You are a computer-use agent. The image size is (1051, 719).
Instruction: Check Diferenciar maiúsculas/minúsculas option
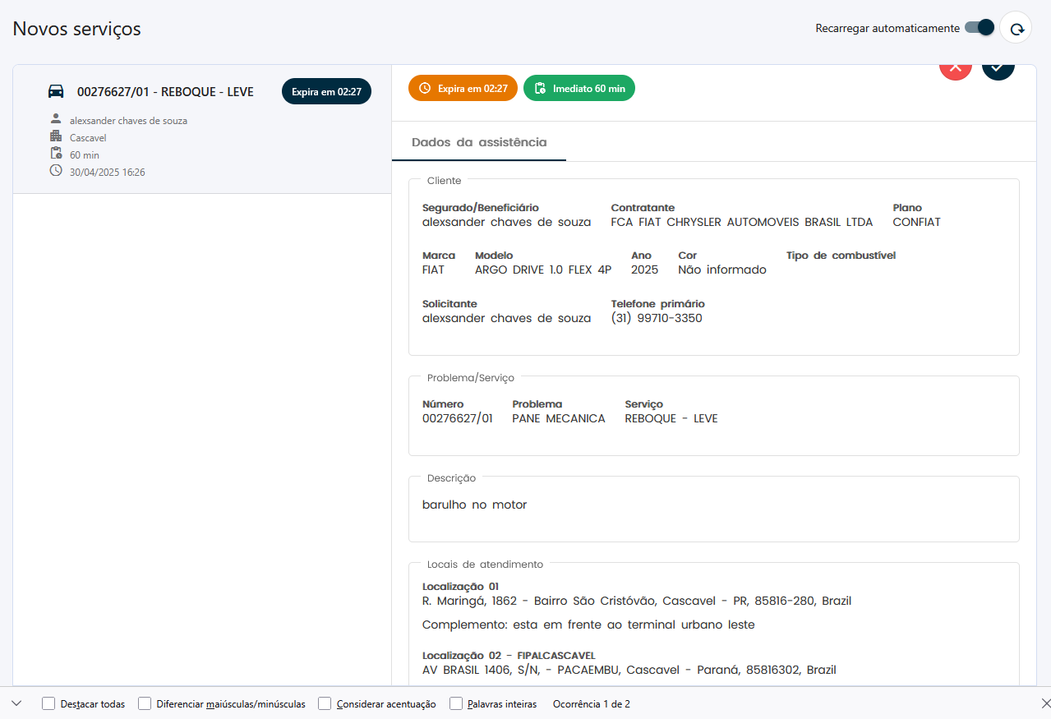pyautogui.click(x=145, y=703)
